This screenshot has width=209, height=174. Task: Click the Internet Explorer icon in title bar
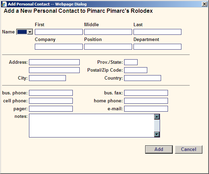[4, 4]
